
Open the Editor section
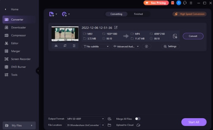(15, 43)
